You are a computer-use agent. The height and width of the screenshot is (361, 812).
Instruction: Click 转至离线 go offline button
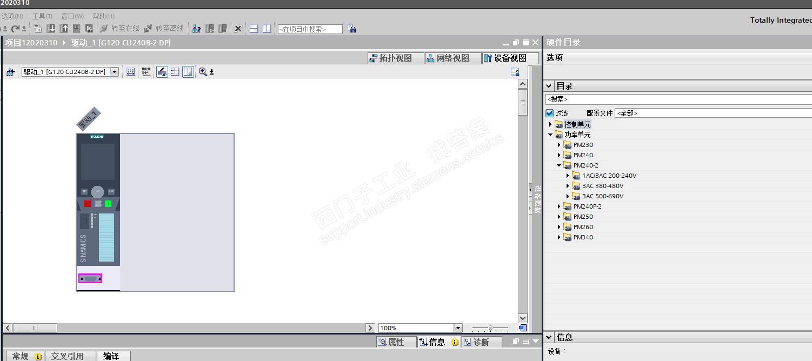pyautogui.click(x=164, y=29)
